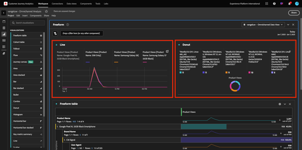Viewport: 302px width, 150px height.
Task: Select Donut visualization in list
Action: (x=27, y=108)
